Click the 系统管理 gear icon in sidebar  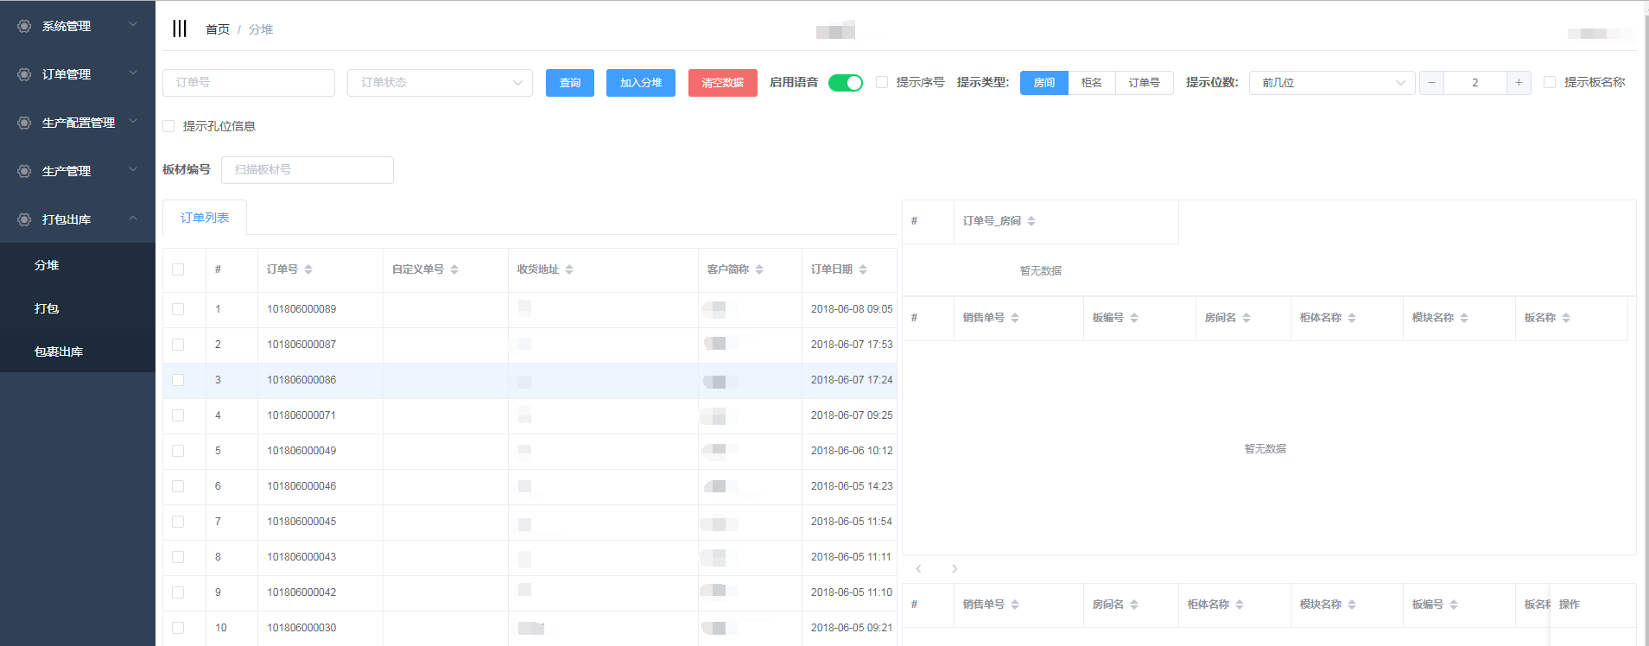(x=24, y=26)
